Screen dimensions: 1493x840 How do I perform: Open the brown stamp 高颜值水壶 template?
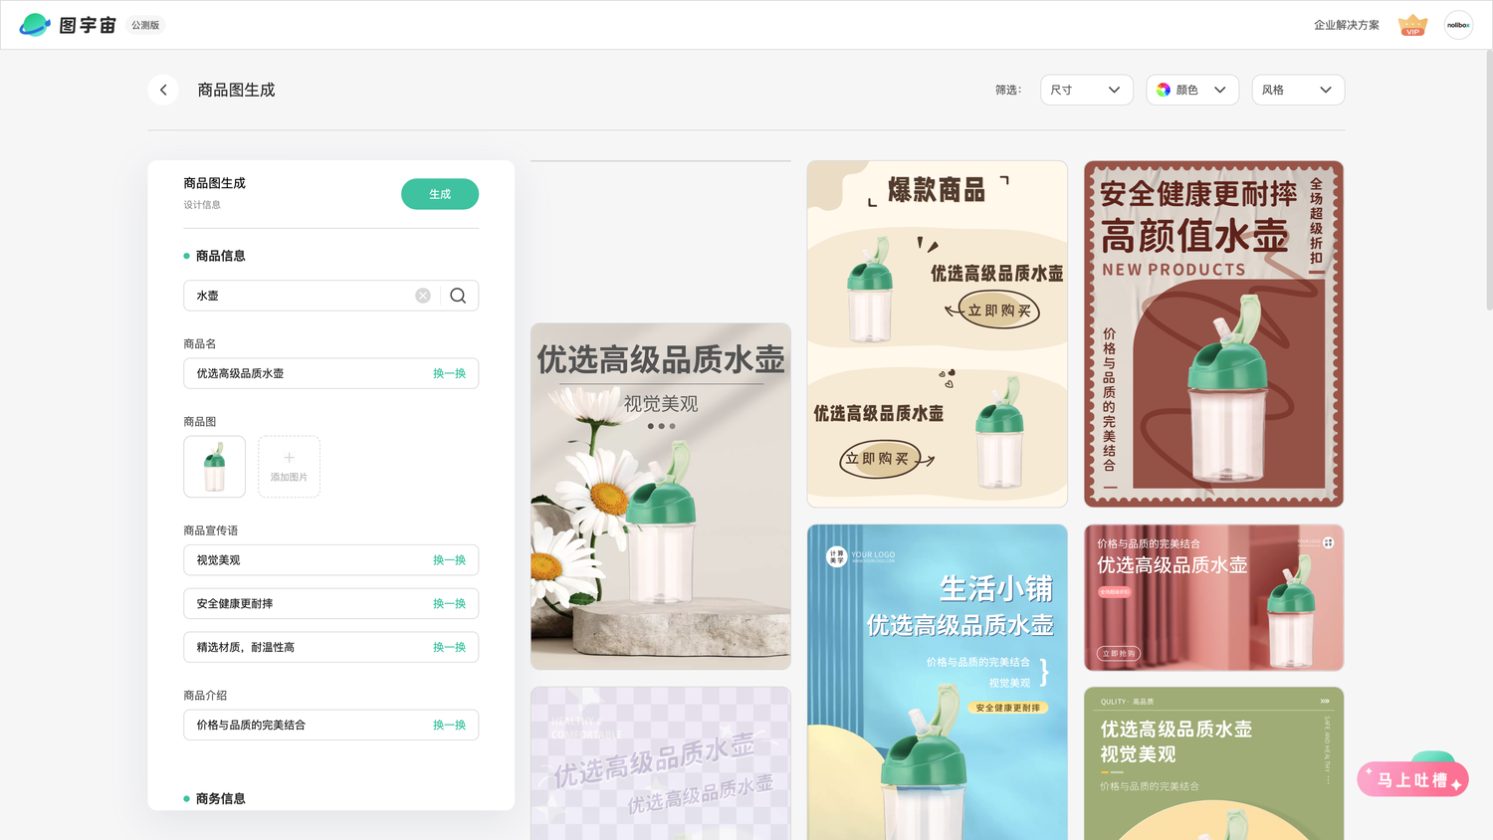click(x=1213, y=334)
